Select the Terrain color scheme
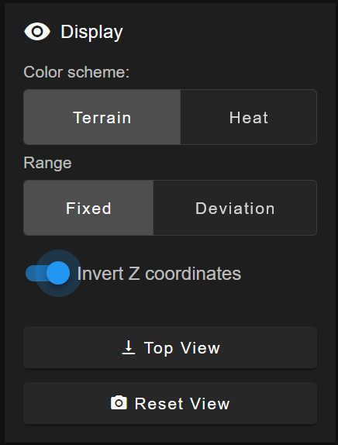This screenshot has height=445, width=338. point(102,117)
